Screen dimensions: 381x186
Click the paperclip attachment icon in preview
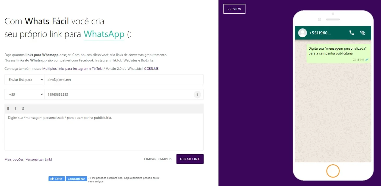pos(363,33)
